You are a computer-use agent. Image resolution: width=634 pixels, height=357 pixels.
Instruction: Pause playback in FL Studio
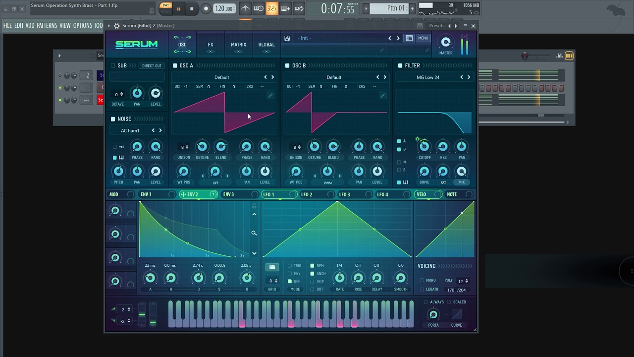click(179, 8)
